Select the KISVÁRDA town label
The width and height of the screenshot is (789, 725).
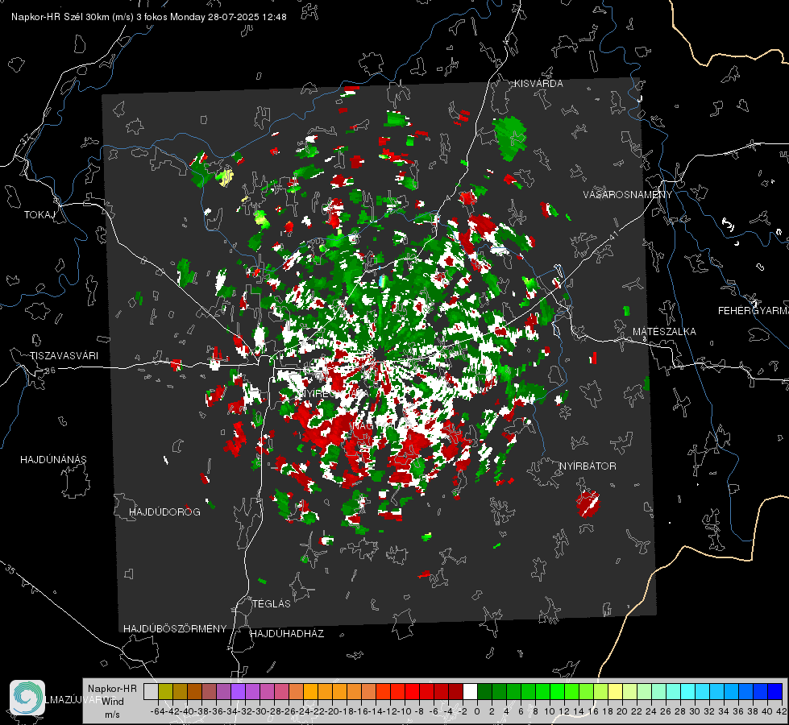[538, 84]
